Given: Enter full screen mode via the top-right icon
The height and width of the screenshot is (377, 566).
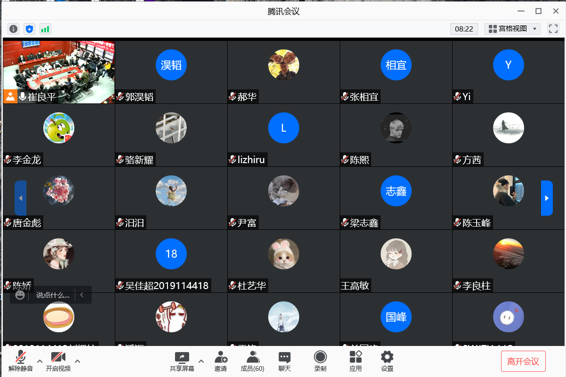Looking at the screenshot, I should point(553,29).
